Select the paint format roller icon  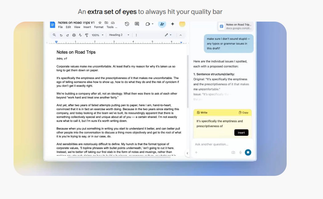tap(87, 35)
